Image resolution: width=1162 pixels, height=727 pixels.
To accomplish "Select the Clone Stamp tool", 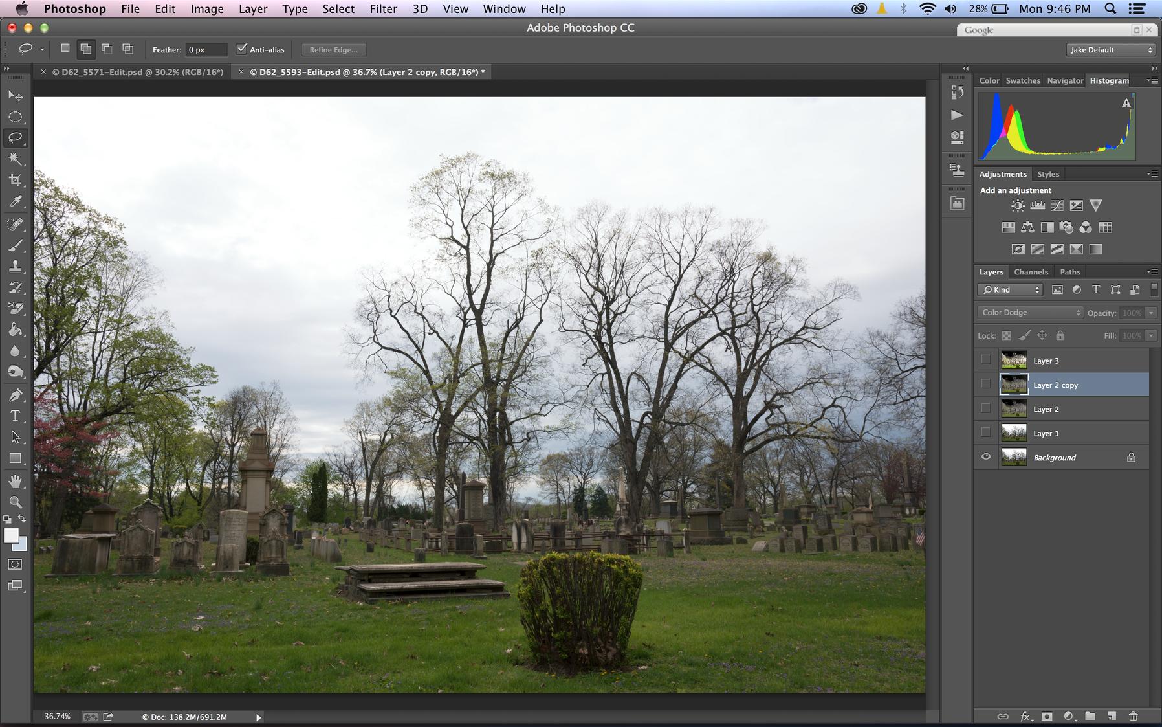I will (15, 267).
